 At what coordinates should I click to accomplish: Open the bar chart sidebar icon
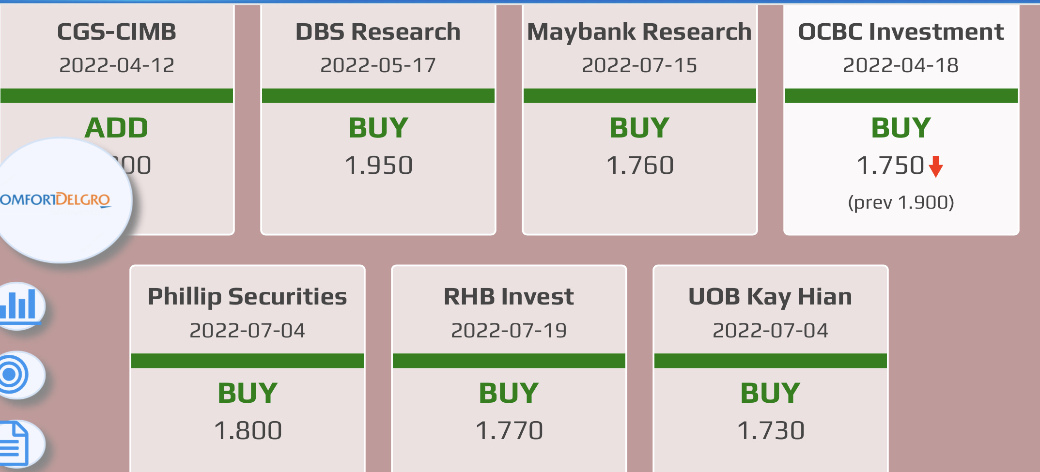[x=19, y=305]
